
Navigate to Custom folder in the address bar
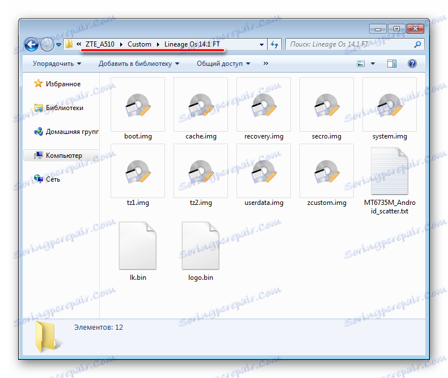point(140,44)
